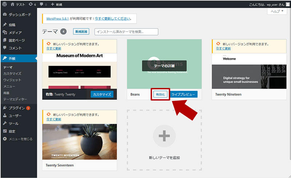Focus the installed themes search field
The width and height of the screenshot is (291, 178).
pos(126,32)
